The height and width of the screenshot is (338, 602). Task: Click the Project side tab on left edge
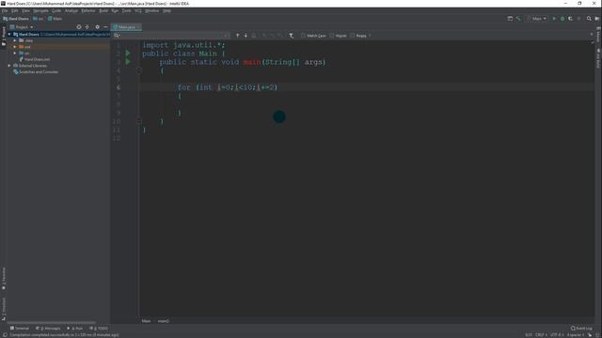tap(4, 37)
